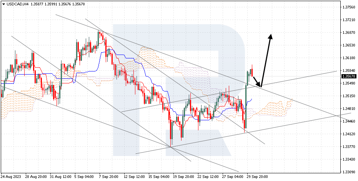
Task: Click the current price label 1.35678
Action: point(349,76)
